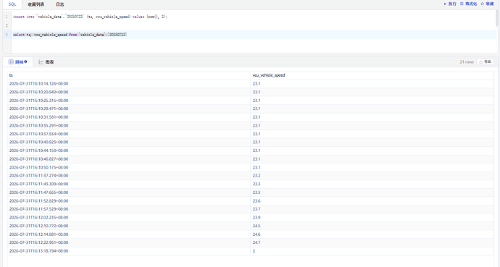The image size is (500, 267).
Task: Click the 21 rows count label
Action: click(x=467, y=62)
